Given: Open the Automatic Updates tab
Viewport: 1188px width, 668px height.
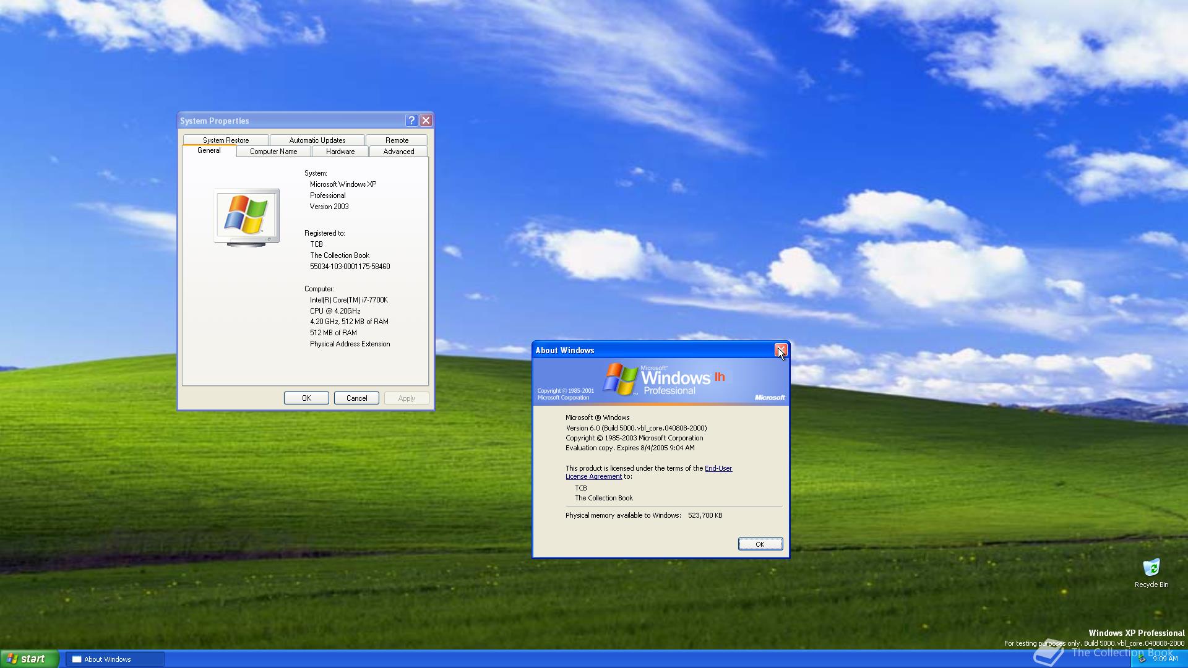Looking at the screenshot, I should (317, 139).
